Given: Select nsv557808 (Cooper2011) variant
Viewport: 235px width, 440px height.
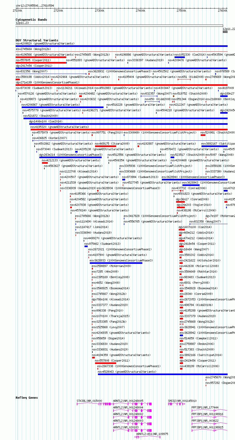Looking at the screenshot, I should pyautogui.click(x=112, y=361).
